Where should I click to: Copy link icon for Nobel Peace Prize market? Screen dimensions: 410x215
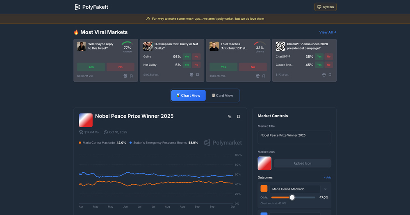point(230,117)
